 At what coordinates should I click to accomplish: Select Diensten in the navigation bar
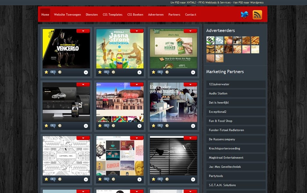(92, 14)
